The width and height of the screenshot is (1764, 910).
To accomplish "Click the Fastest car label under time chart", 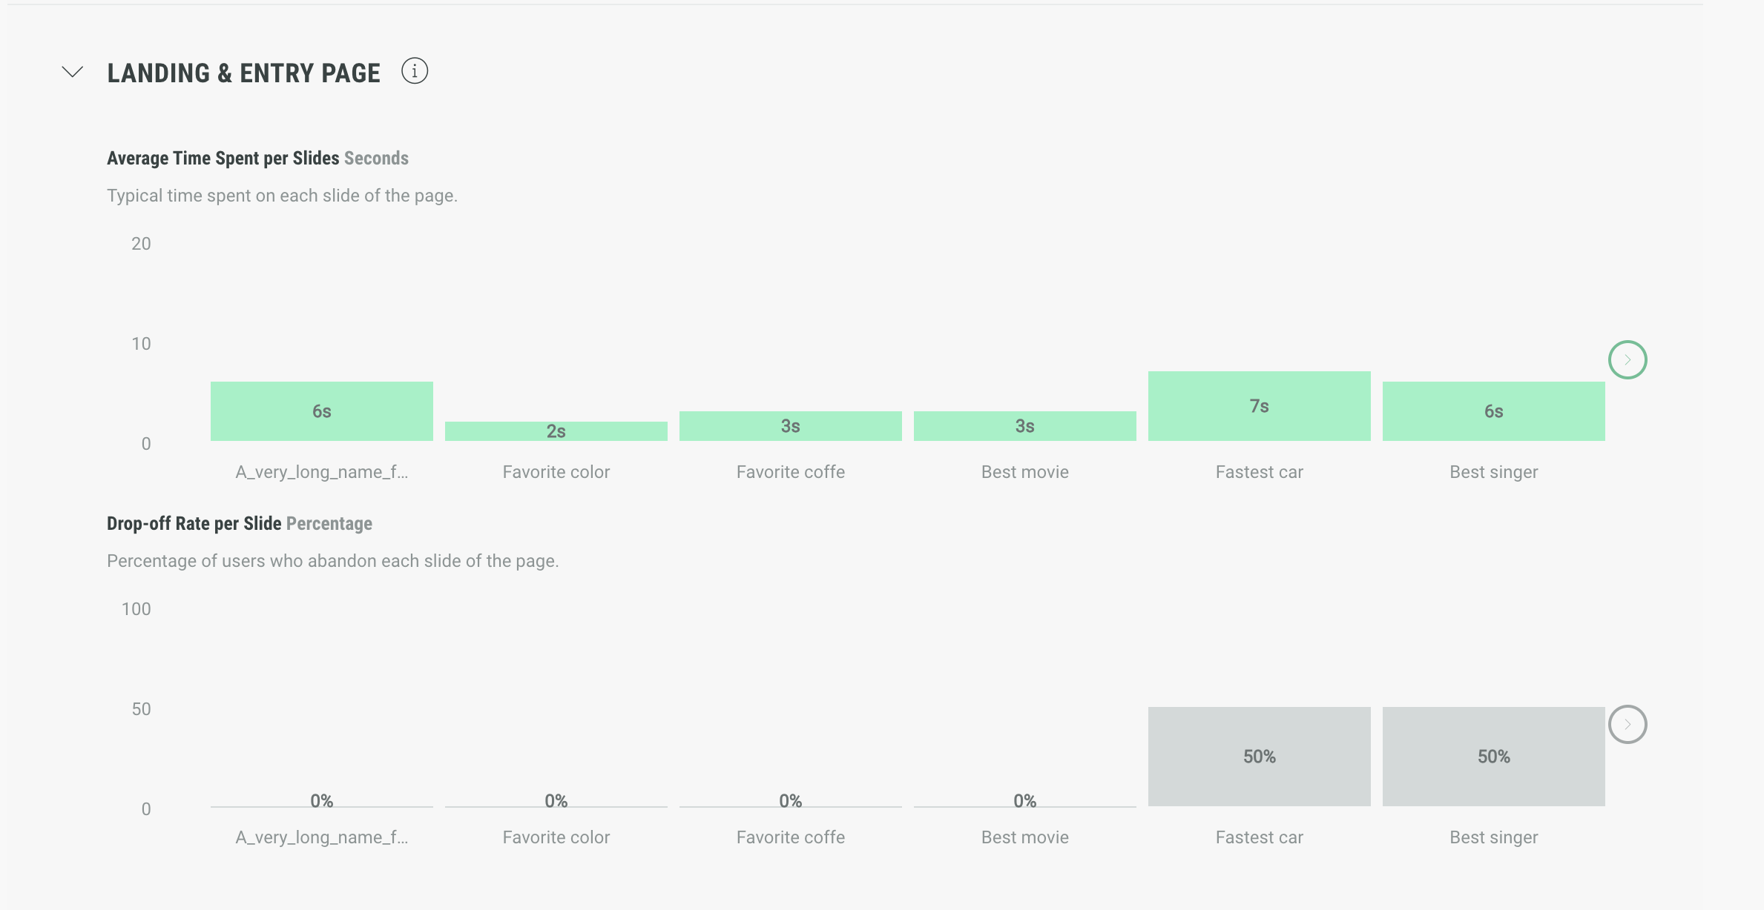I will (1260, 472).
